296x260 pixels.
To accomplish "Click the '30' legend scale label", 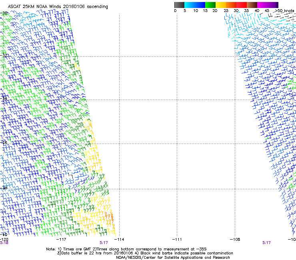I will [x=236, y=11].
